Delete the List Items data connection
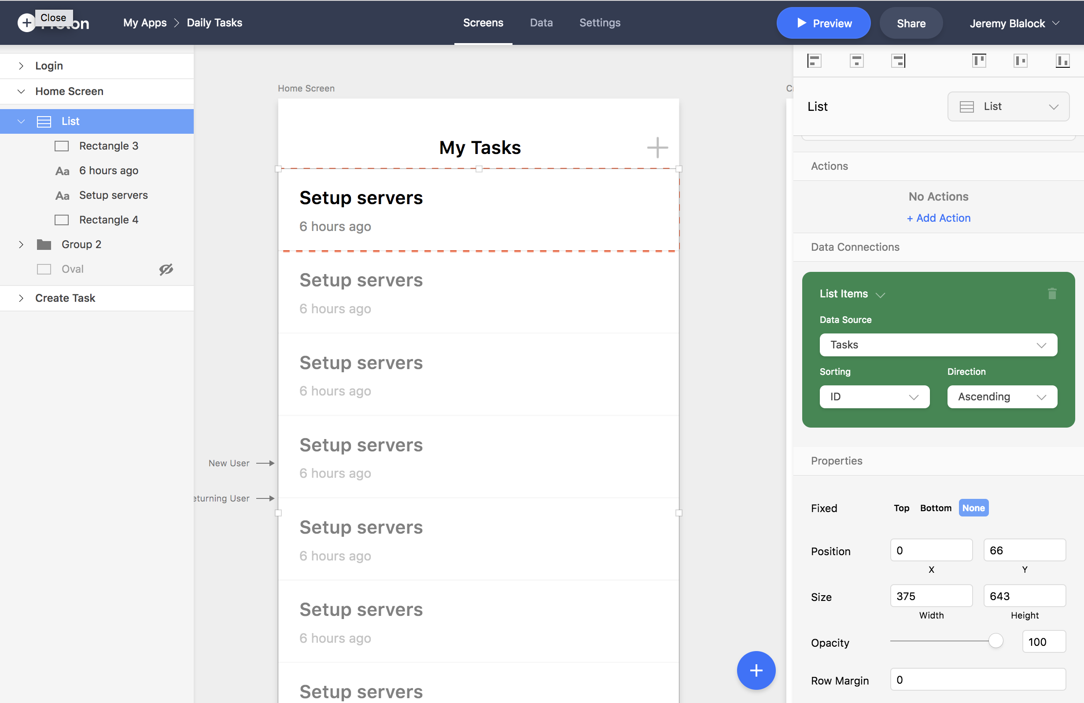 (1052, 293)
